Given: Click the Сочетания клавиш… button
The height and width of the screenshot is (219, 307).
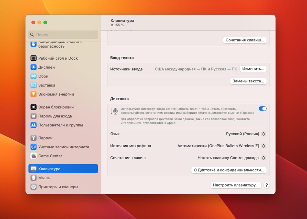Looking at the screenshot, I should (x=245, y=40).
